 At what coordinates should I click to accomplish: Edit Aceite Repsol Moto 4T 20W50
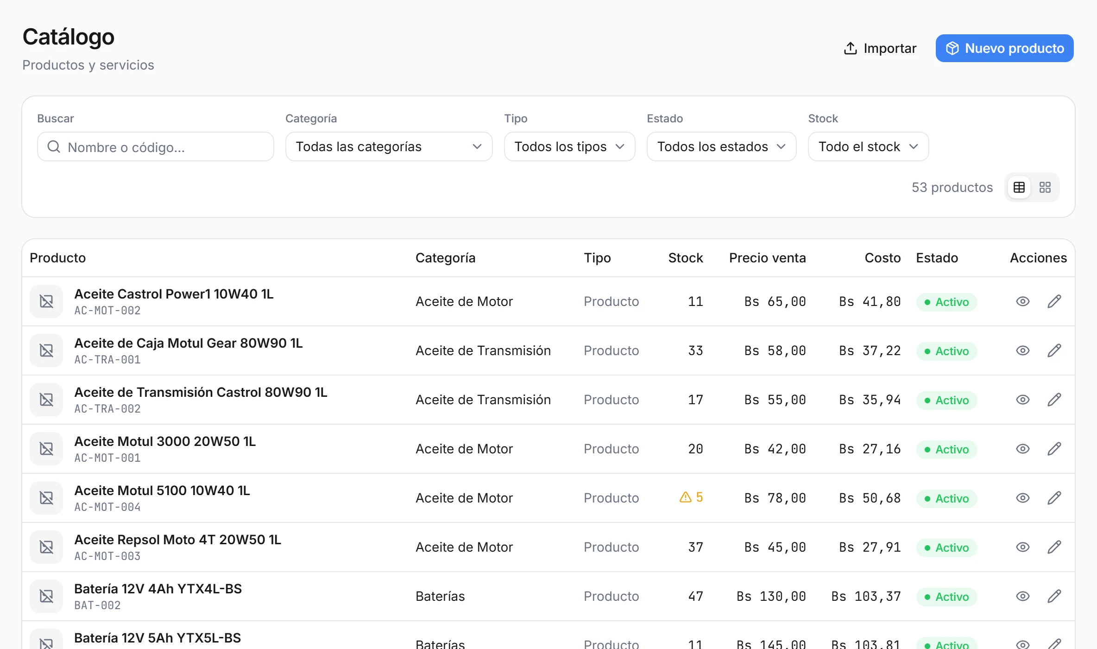pyautogui.click(x=1054, y=547)
